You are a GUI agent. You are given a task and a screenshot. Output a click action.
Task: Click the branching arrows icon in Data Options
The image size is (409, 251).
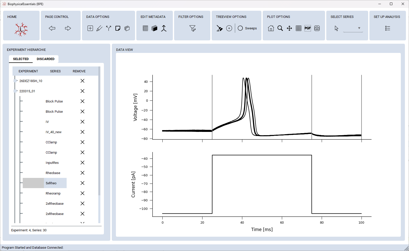109,28
